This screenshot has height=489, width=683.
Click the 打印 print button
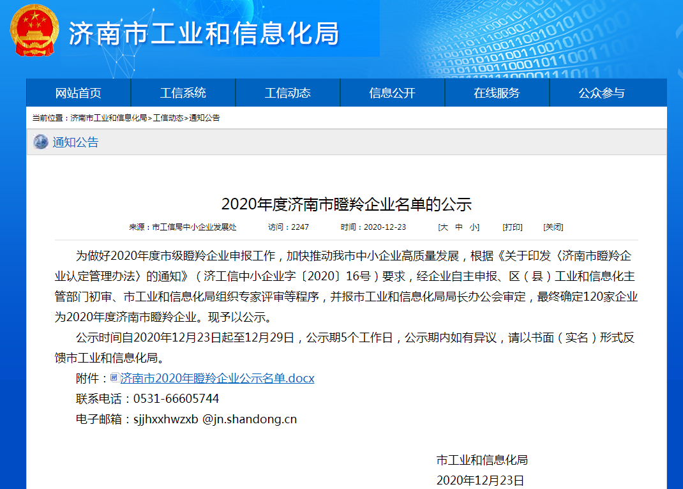[512, 227]
